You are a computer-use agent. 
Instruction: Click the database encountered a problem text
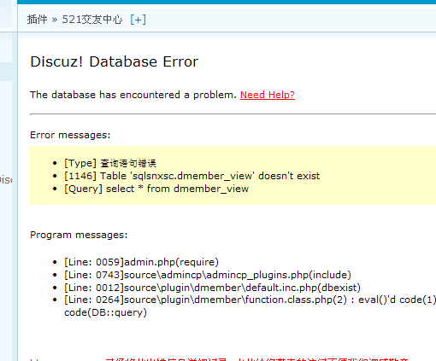click(133, 95)
